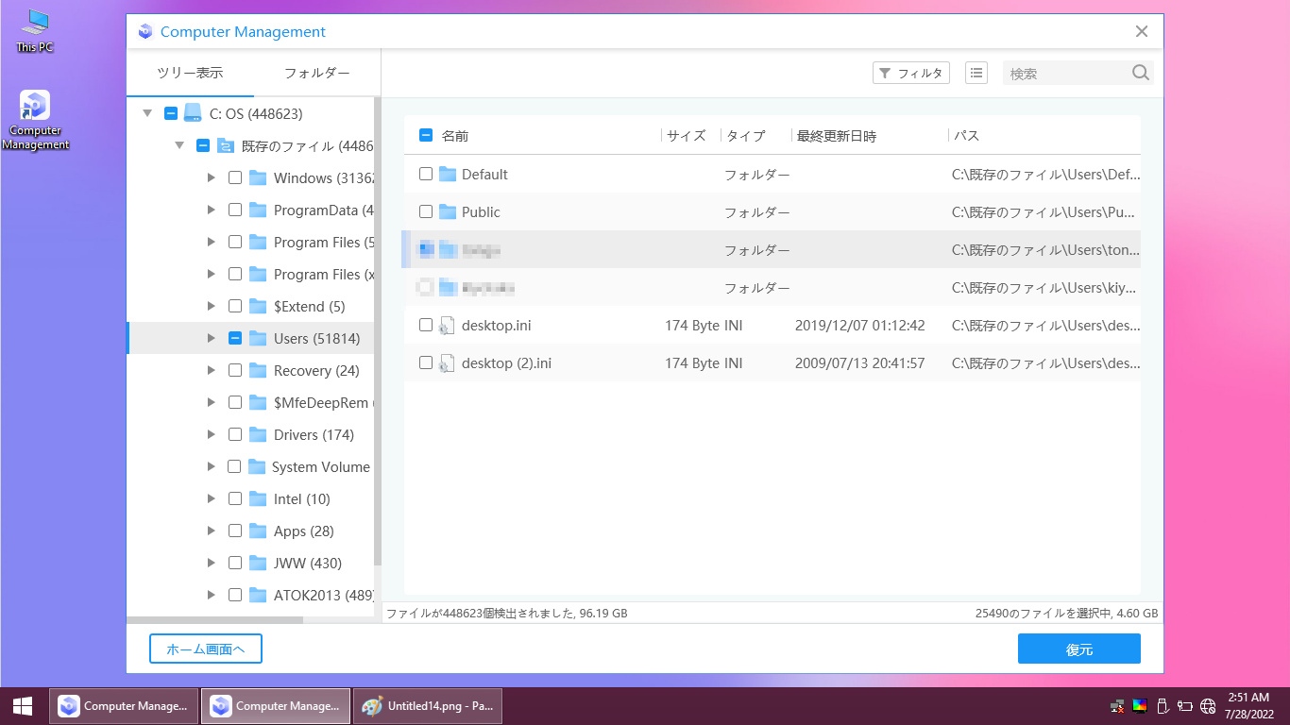Viewport: 1290px width, 725px height.
Task: Open This PC desktop icon
Action: [x=35, y=23]
